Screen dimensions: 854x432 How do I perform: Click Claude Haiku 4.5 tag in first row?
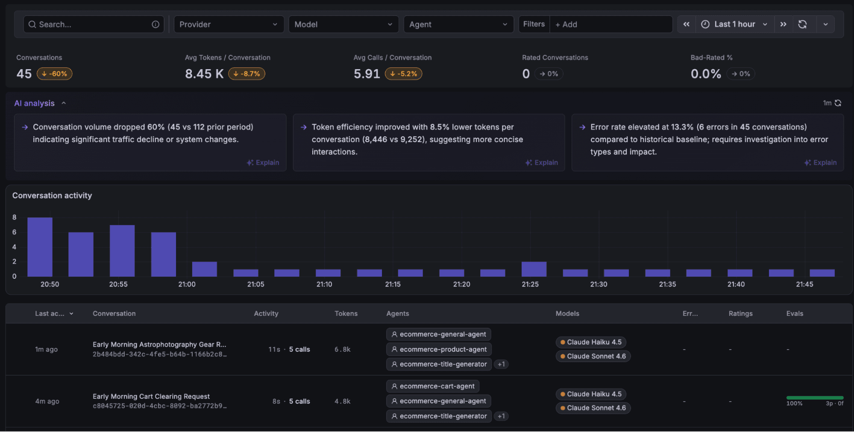pos(591,342)
